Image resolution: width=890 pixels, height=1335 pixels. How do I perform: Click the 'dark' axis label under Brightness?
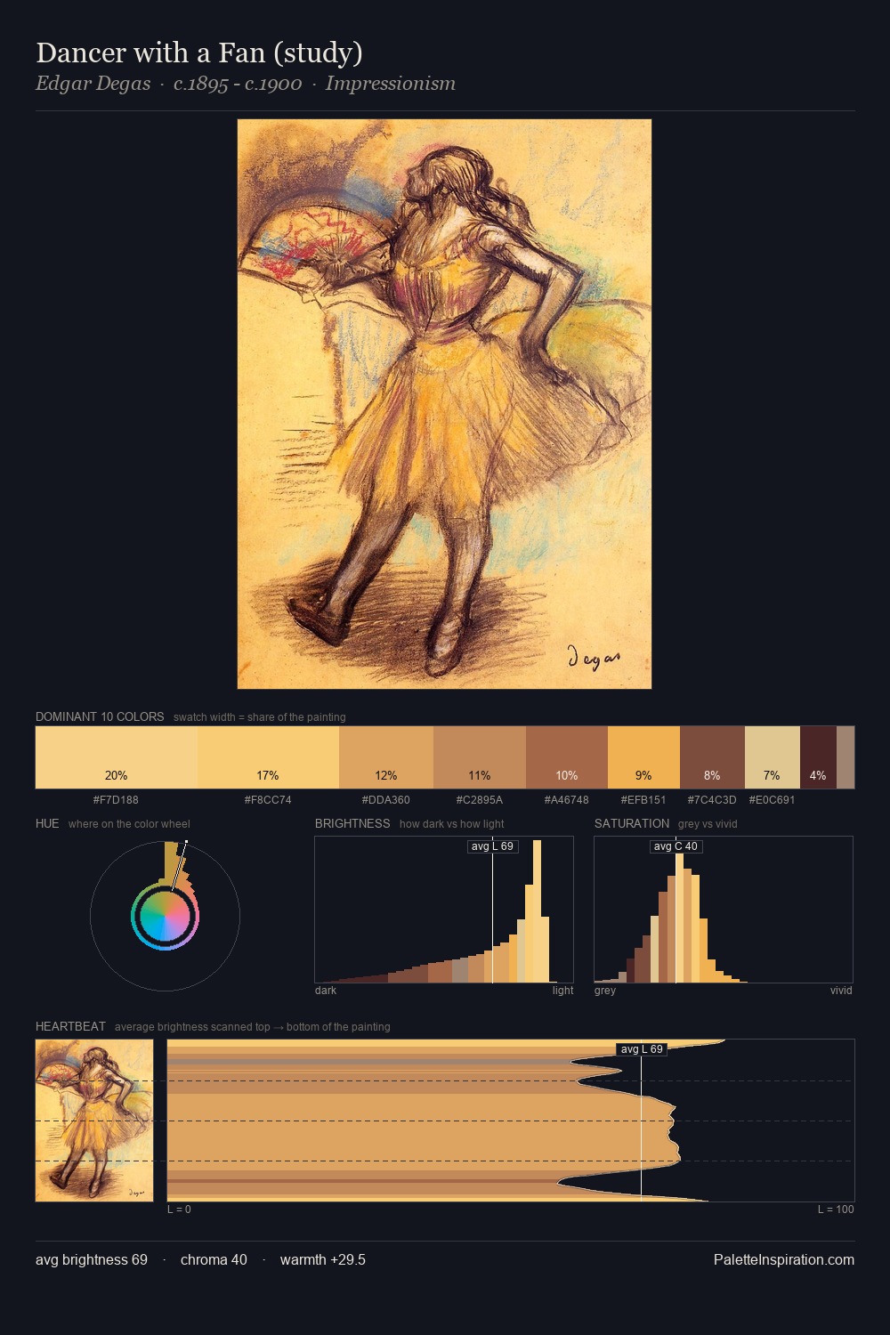326,991
